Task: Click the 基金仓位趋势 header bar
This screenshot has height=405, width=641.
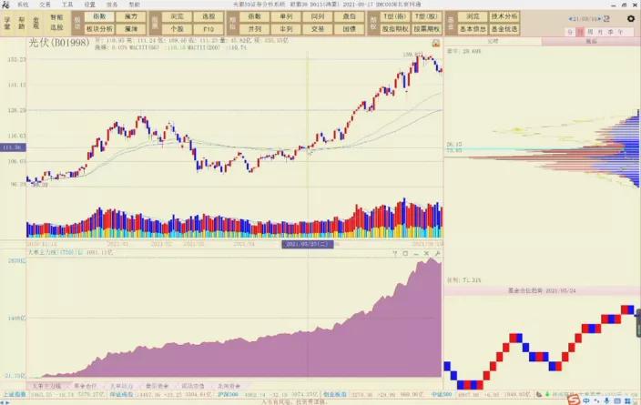Action: pyautogui.click(x=542, y=291)
